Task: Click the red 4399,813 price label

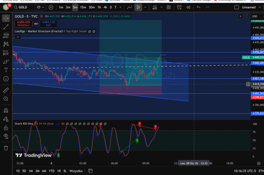Action: pos(257,97)
